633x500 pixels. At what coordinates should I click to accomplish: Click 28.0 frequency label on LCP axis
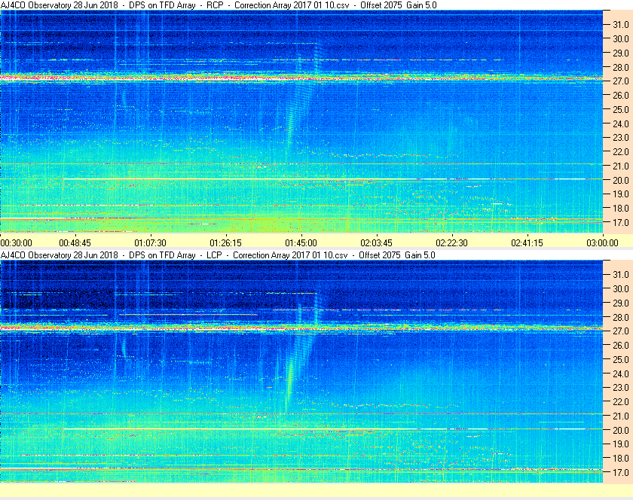click(621, 317)
